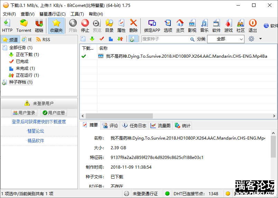The width and height of the screenshot is (278, 198).
Task: Switch to the 频道 sidebar tab
Action: point(10,39)
